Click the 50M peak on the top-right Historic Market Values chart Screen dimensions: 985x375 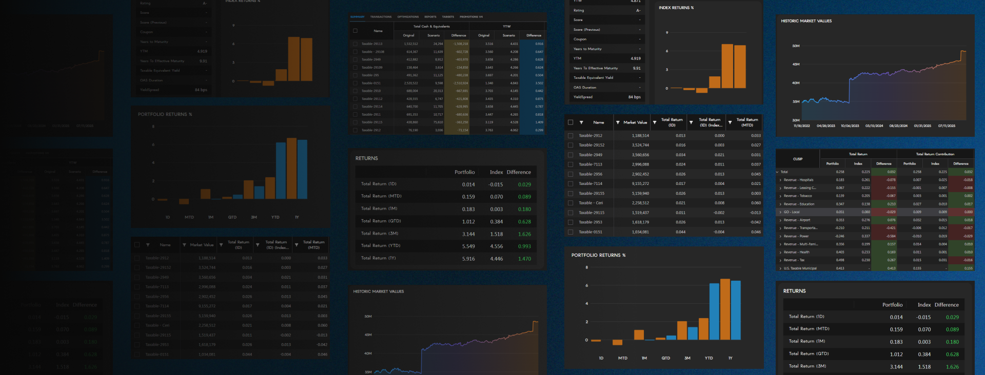coord(963,51)
